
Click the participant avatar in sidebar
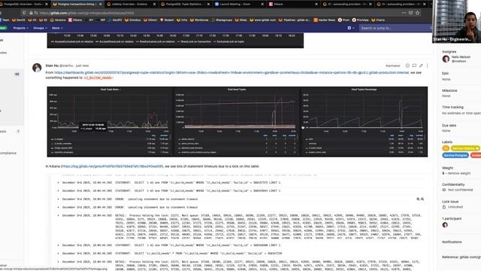445,225
